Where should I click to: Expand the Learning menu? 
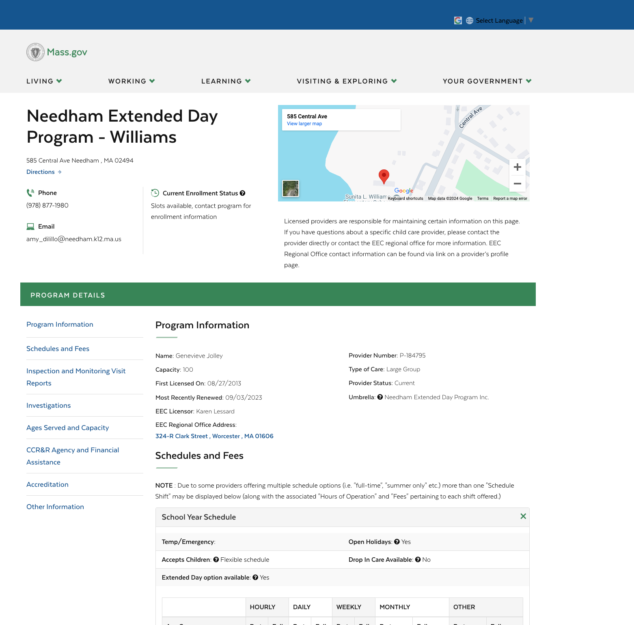click(226, 81)
